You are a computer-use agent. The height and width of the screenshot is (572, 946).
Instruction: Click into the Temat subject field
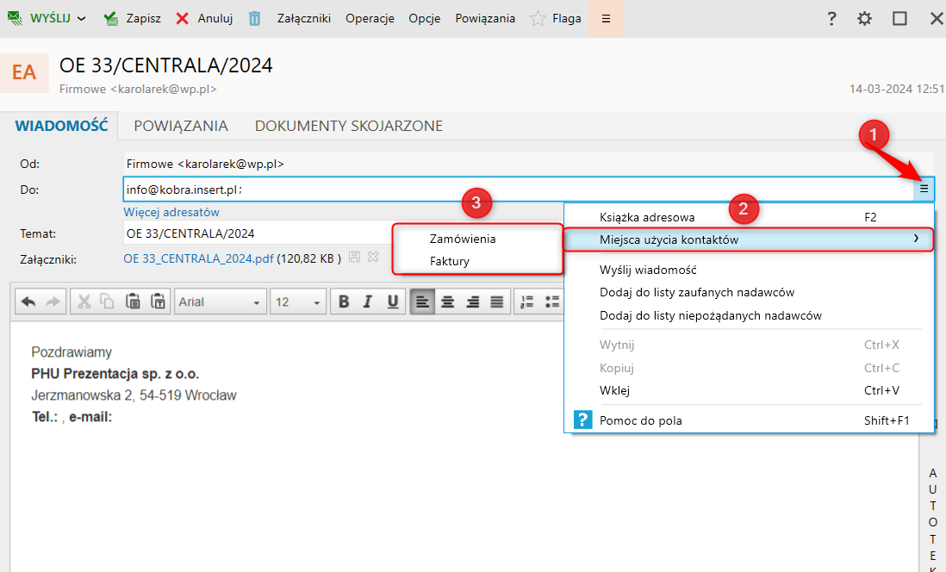point(258,233)
